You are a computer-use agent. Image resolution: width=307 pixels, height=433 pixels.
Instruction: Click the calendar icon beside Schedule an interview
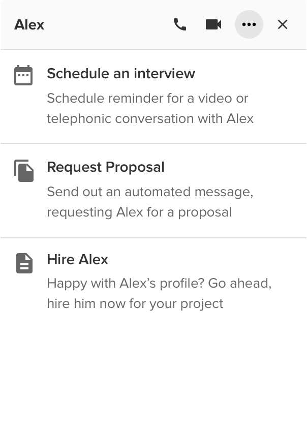tap(23, 75)
